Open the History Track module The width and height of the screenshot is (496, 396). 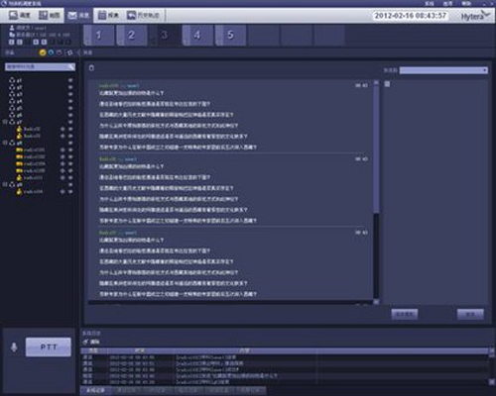[143, 15]
